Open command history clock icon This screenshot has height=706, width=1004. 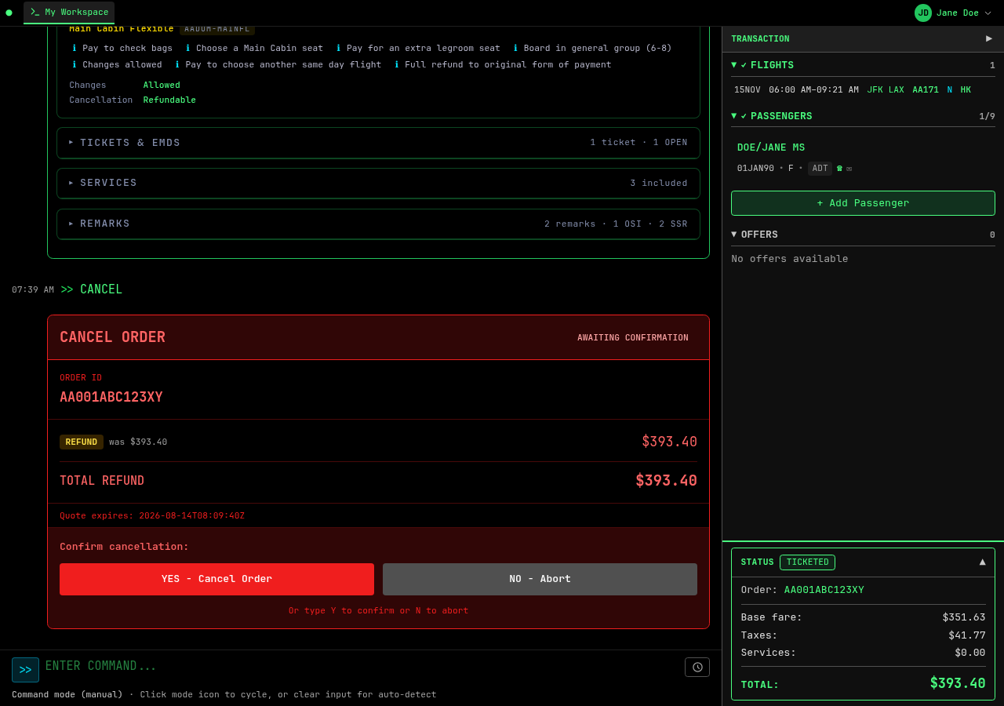tap(697, 667)
